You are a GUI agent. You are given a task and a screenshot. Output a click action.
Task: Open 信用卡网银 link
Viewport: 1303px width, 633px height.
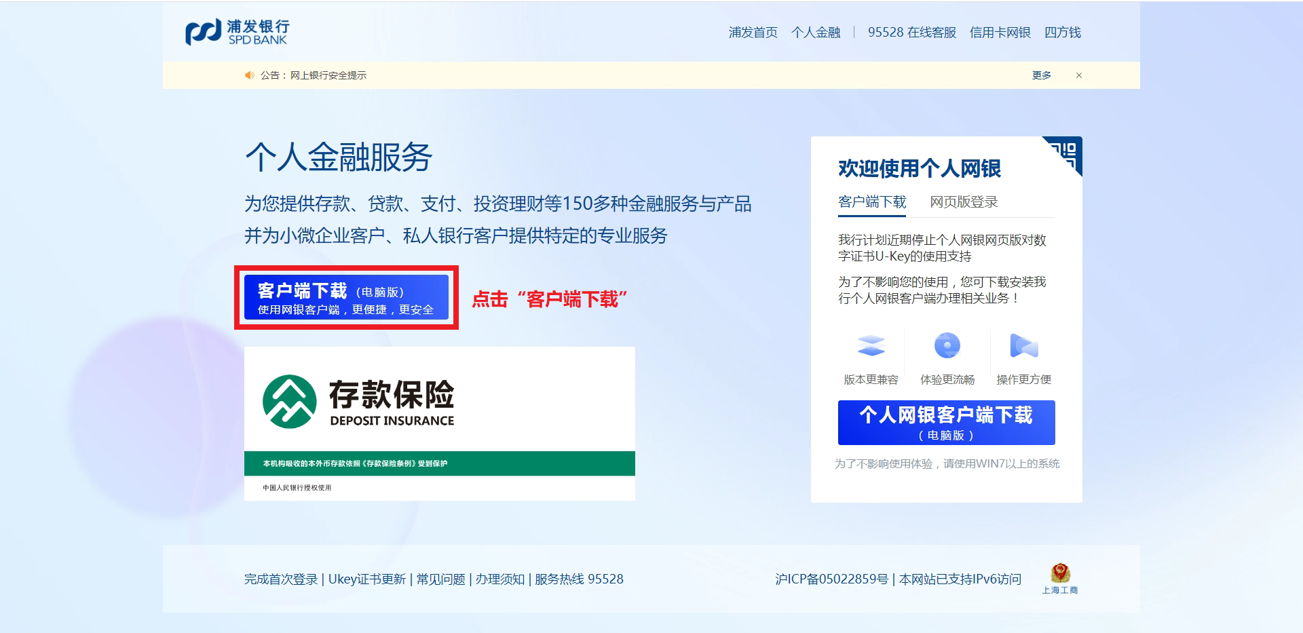(x=1000, y=33)
